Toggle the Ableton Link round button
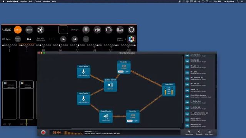The image size is (246, 138). (18, 39)
